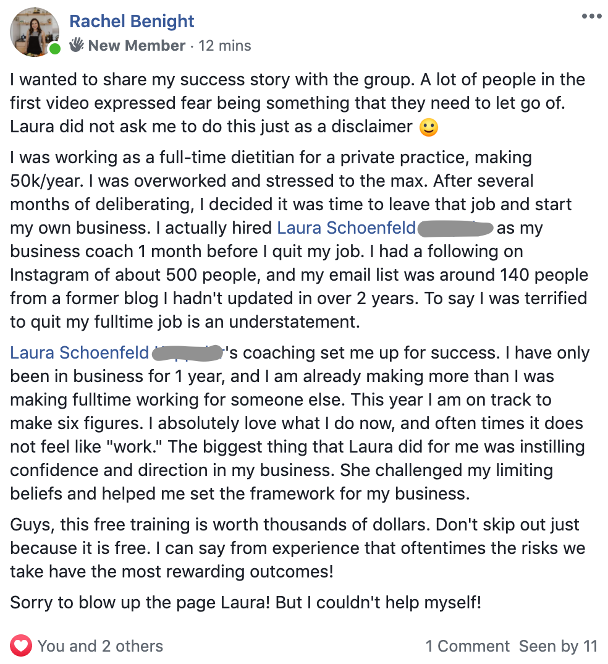Show comments by clicking "1 Comment"

(468, 646)
